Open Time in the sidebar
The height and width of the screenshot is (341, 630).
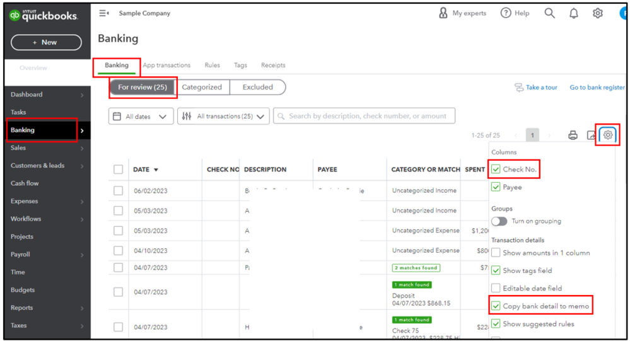point(18,272)
